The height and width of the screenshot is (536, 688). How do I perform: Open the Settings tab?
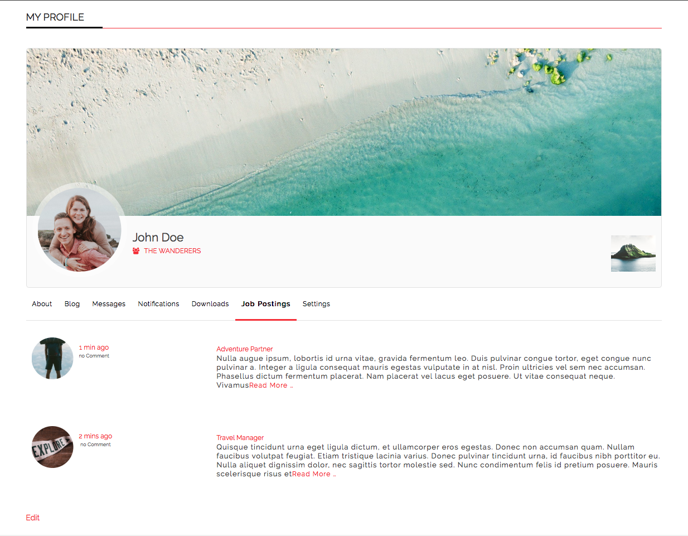click(x=316, y=304)
